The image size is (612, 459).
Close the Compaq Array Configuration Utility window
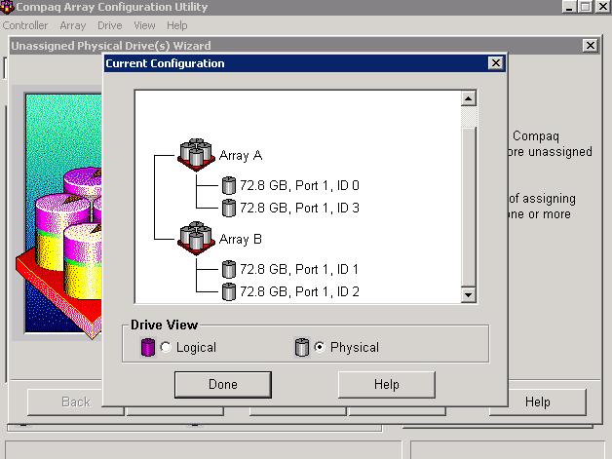coord(602,7)
